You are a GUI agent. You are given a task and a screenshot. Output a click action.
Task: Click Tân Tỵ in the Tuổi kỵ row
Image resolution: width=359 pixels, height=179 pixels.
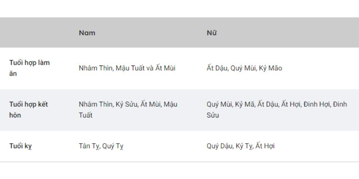(x=89, y=146)
